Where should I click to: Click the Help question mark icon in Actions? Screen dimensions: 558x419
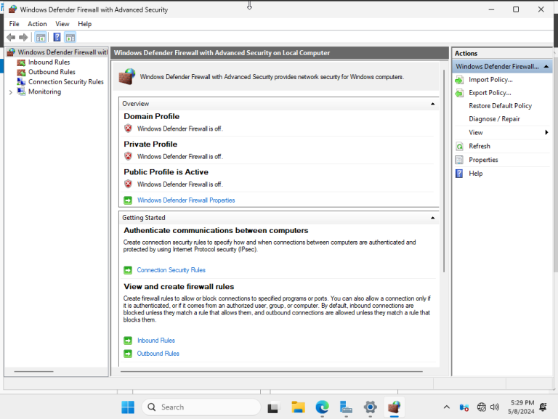[x=459, y=174]
